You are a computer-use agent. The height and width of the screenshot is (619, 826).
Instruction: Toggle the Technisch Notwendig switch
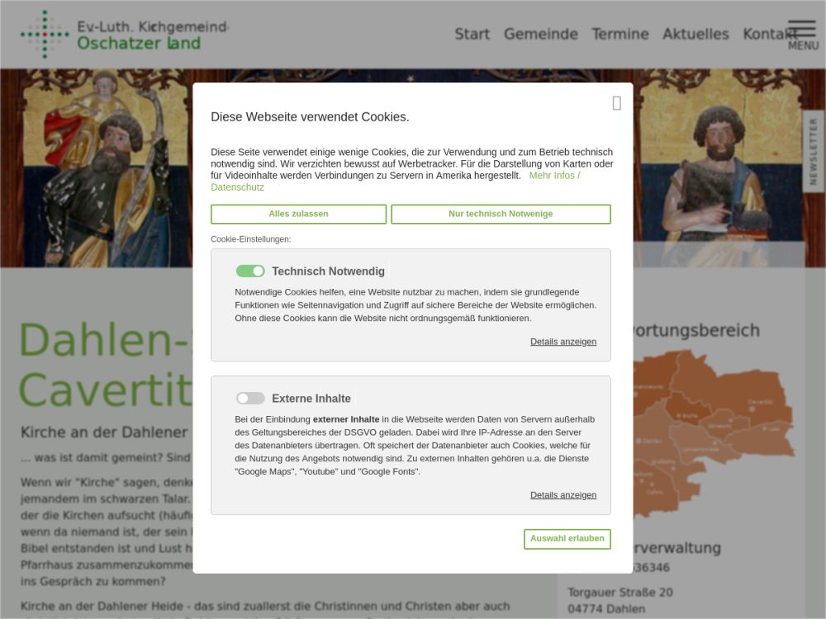coord(250,272)
